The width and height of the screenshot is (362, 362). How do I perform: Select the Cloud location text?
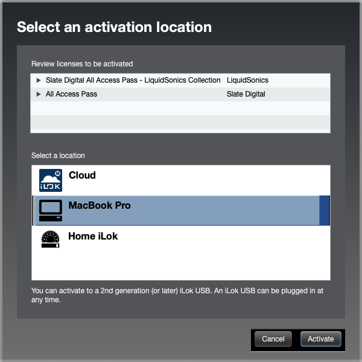pos(82,175)
